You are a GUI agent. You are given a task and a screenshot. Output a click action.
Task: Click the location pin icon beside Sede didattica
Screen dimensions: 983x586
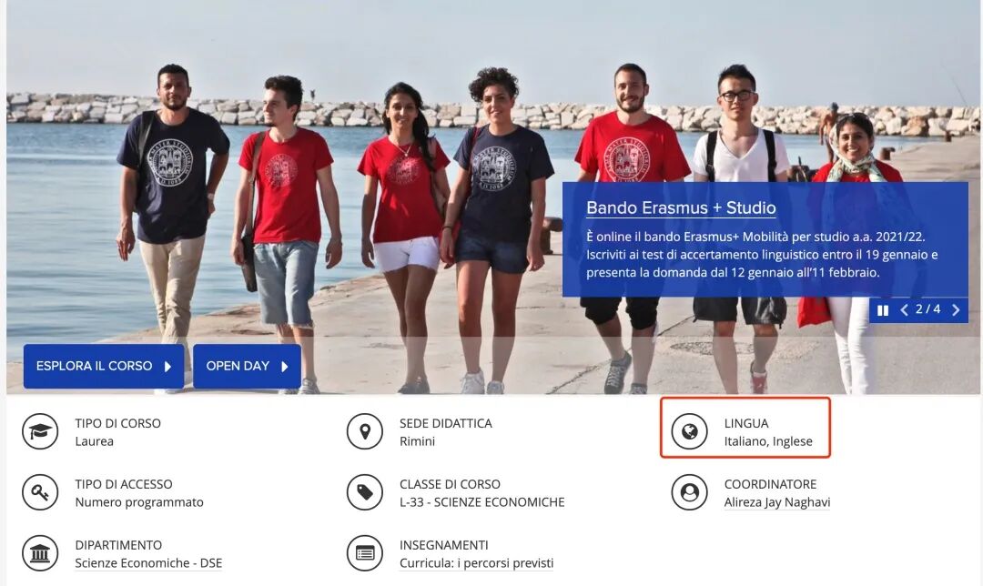[x=365, y=431]
